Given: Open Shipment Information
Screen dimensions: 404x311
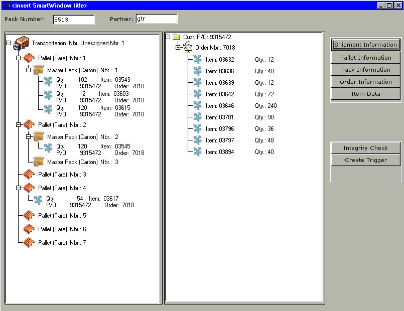Looking at the screenshot, I should tap(365, 45).
